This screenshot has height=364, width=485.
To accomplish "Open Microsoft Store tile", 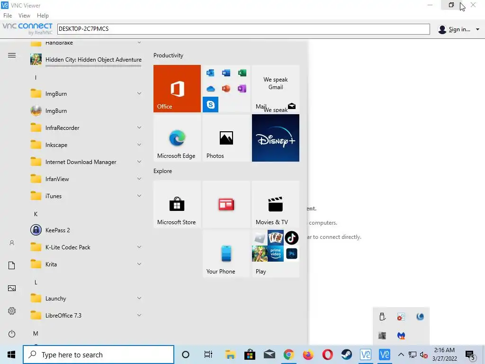I will click(x=177, y=204).
